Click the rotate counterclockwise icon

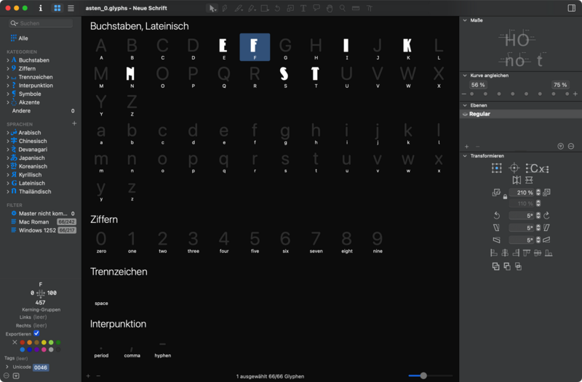pos(496,216)
